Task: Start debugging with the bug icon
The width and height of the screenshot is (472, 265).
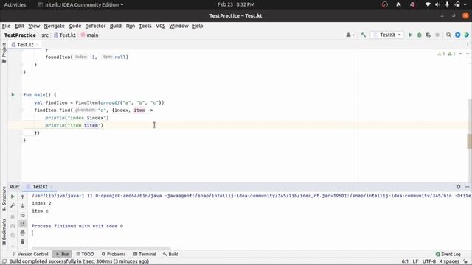Action: tap(420, 35)
